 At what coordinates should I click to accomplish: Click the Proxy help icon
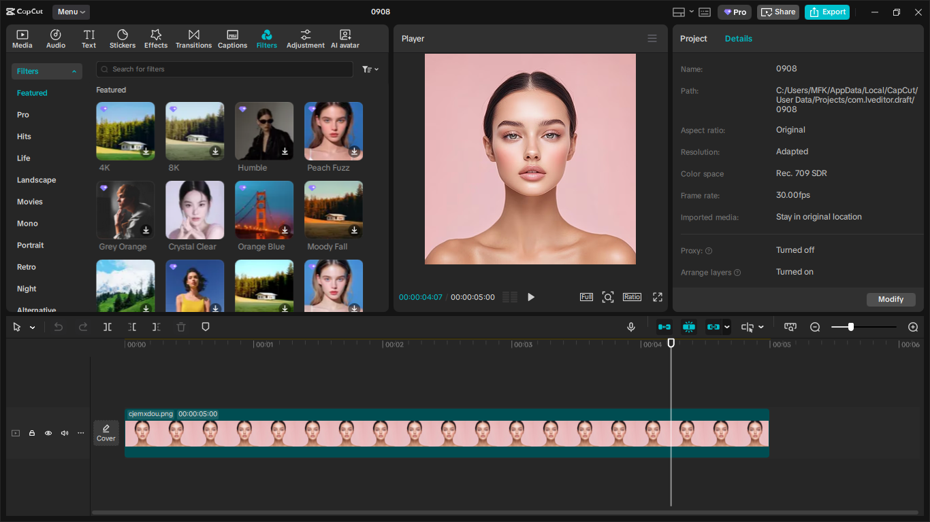709,251
